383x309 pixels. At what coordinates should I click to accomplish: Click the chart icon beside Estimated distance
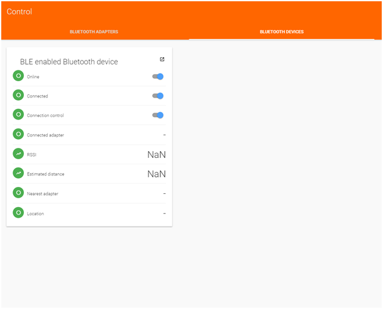coord(18,173)
